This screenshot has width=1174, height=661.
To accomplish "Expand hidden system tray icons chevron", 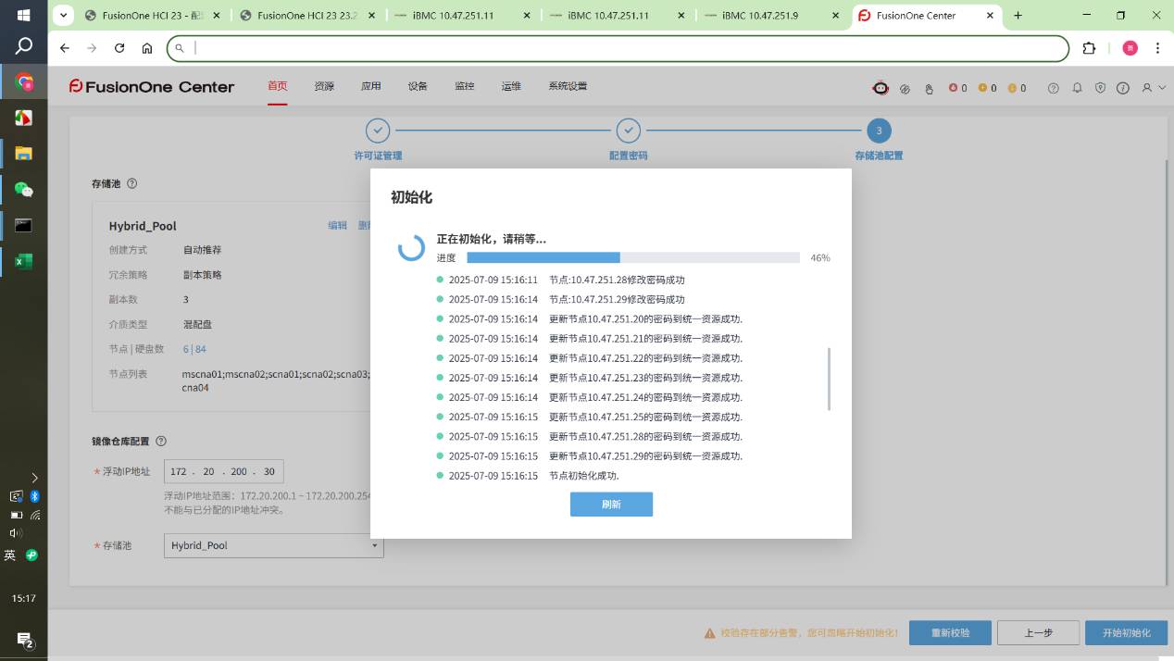I will [35, 478].
